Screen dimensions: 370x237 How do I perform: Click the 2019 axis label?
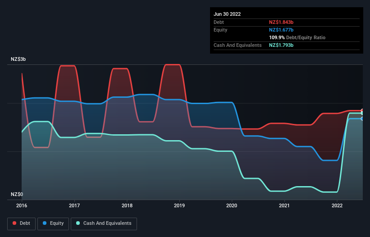(x=179, y=205)
